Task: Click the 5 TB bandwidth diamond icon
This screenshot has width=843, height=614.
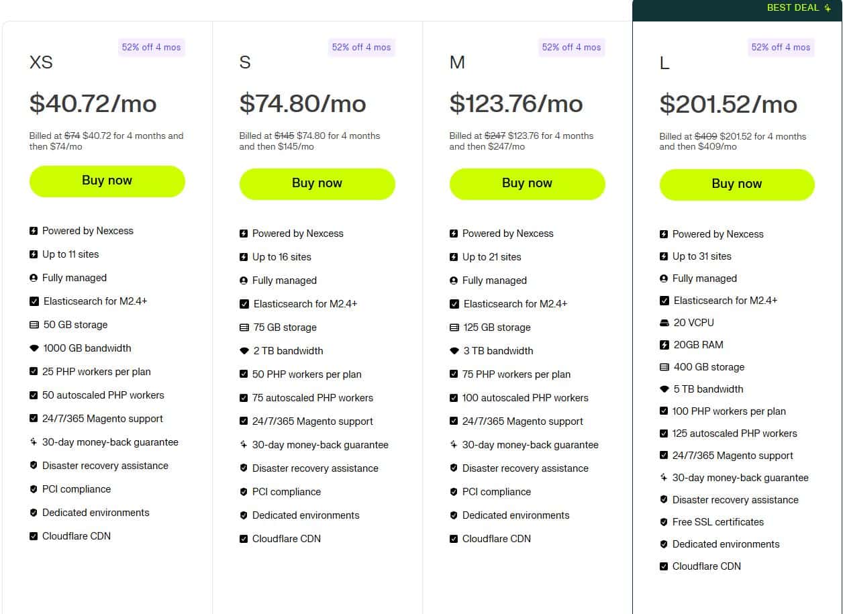Action: click(664, 389)
